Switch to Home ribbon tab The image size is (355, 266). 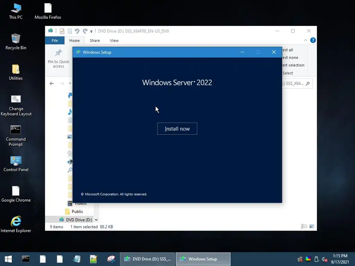click(75, 41)
